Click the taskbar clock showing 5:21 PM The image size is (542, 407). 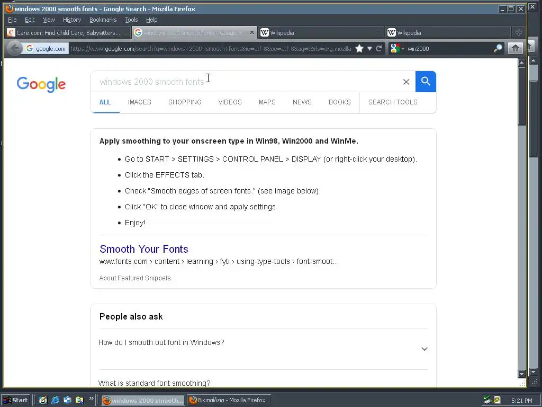[521, 401]
